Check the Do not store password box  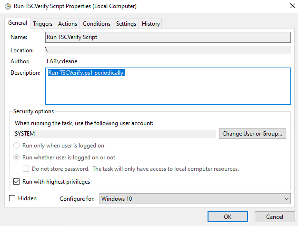[x=26, y=169]
